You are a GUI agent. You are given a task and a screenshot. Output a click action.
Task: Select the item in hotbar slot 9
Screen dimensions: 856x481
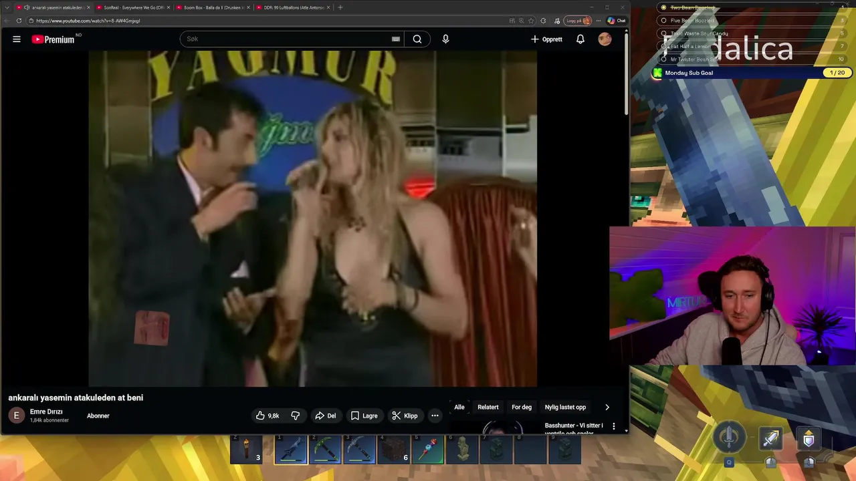tap(565, 450)
